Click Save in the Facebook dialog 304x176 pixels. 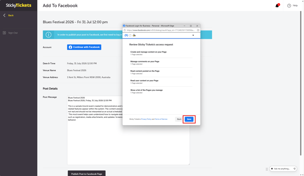click(x=189, y=119)
